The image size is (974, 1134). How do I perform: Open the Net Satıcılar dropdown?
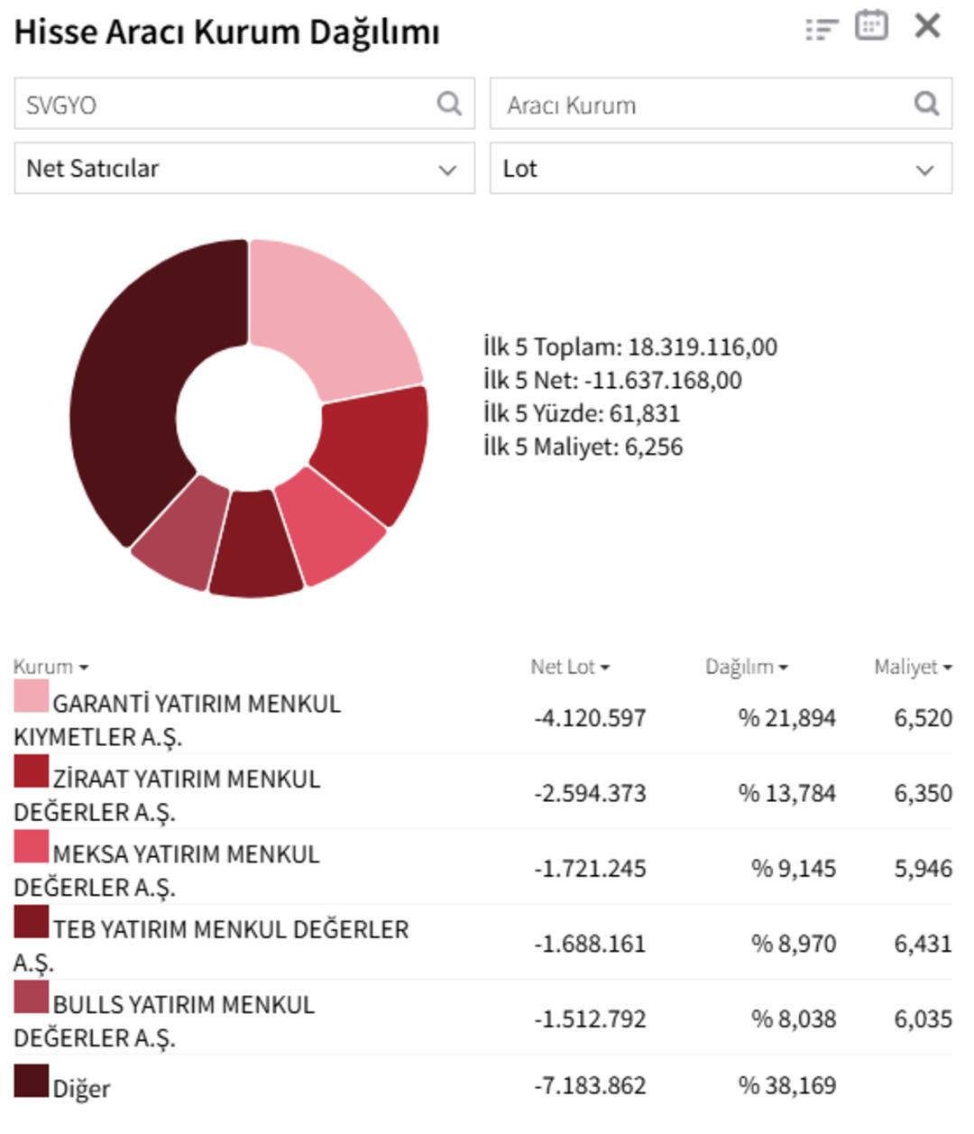pyautogui.click(x=243, y=168)
